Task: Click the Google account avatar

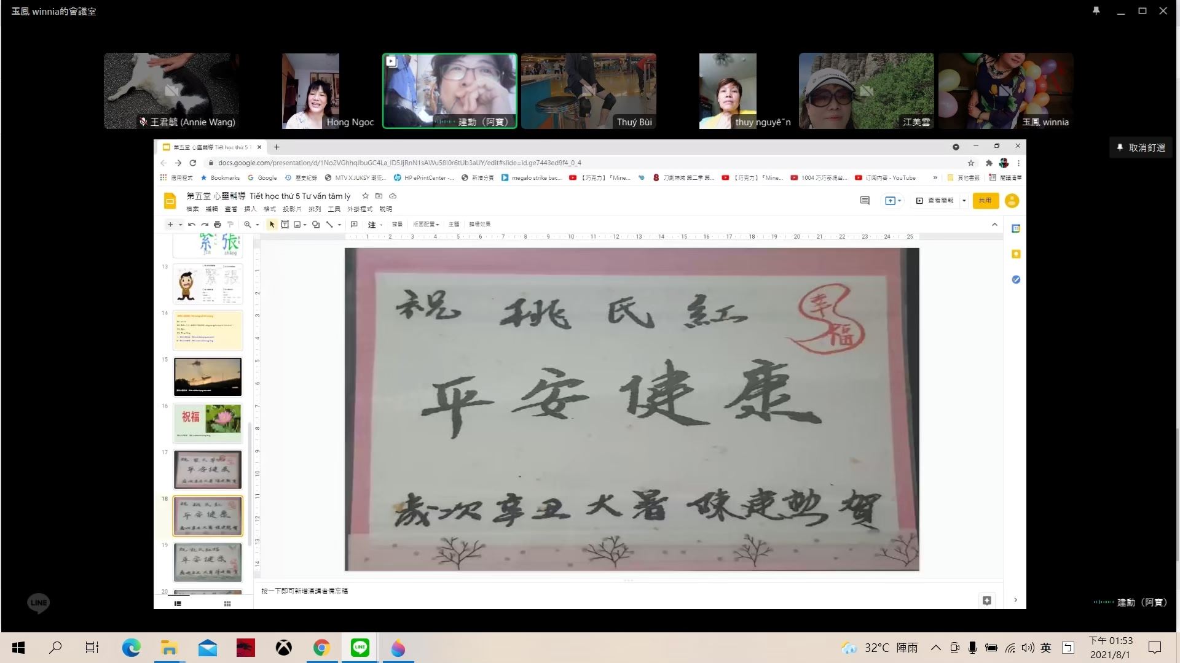Action: click(1012, 201)
